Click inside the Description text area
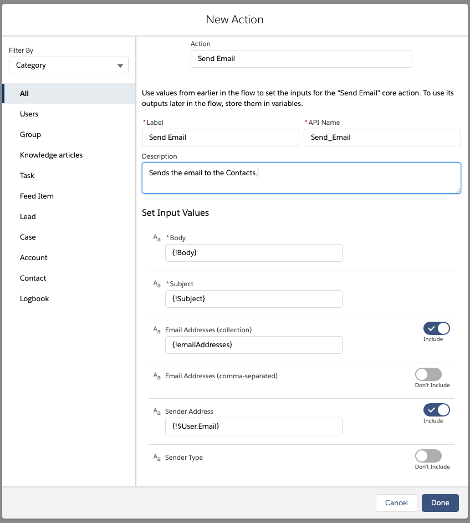The width and height of the screenshot is (470, 523). [x=302, y=178]
